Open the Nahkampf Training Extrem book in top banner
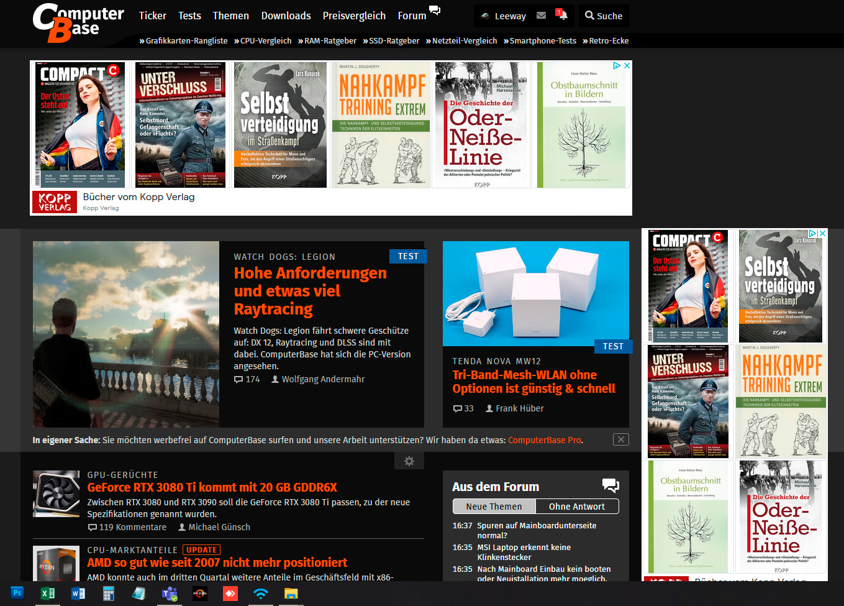This screenshot has width=844, height=606. click(381, 124)
